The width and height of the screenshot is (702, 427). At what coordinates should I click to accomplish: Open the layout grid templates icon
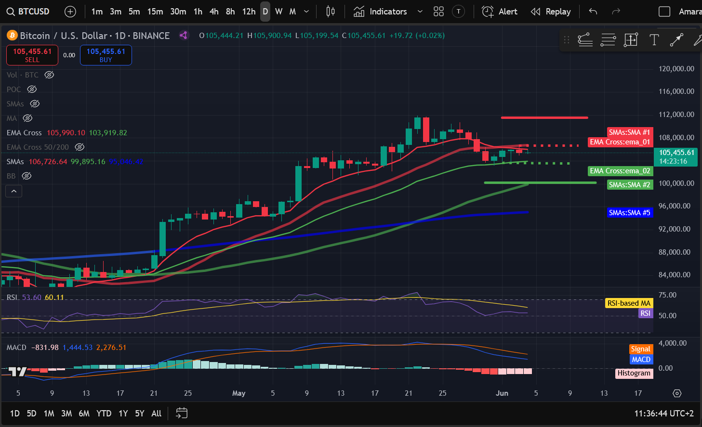[438, 12]
